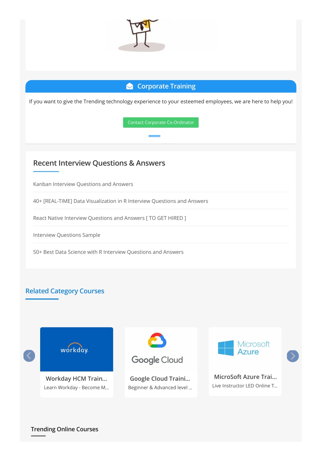Viewport: 329px width, 466px height.
Task: Select Google Cloud Training course title
Action: pyautogui.click(x=160, y=379)
